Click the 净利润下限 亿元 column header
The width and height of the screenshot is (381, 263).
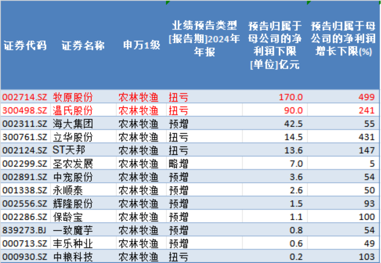(x=275, y=45)
